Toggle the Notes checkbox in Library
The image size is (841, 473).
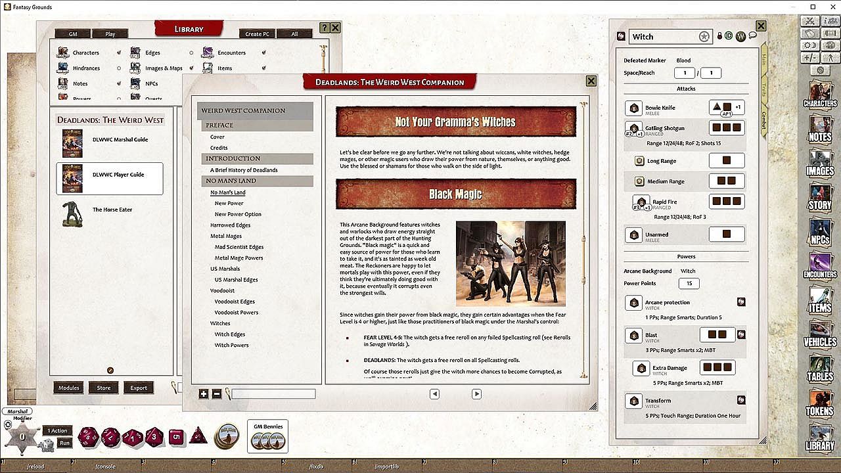(x=118, y=83)
